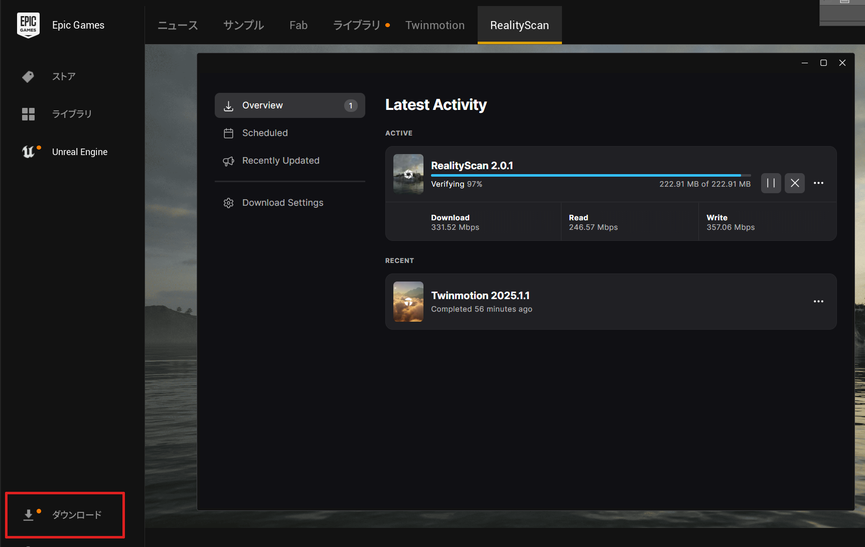This screenshot has height=547, width=865.
Task: Open Download Settings gear item
Action: pyautogui.click(x=282, y=203)
